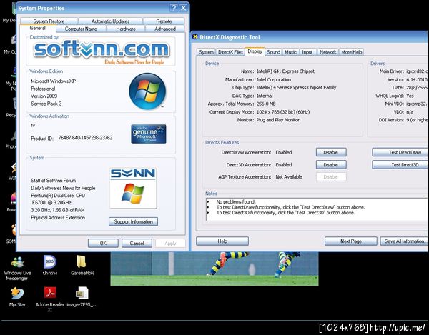Viewport: 429px width, 335px height.
Task: Open the GarenaHoN folder icon
Action: (x=82, y=265)
